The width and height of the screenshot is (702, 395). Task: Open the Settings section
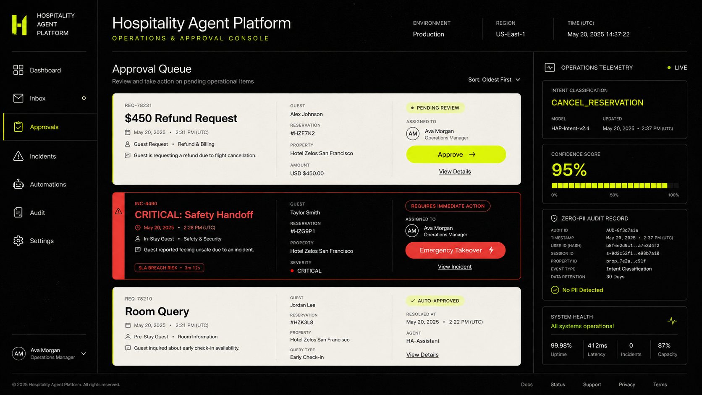pos(50,241)
